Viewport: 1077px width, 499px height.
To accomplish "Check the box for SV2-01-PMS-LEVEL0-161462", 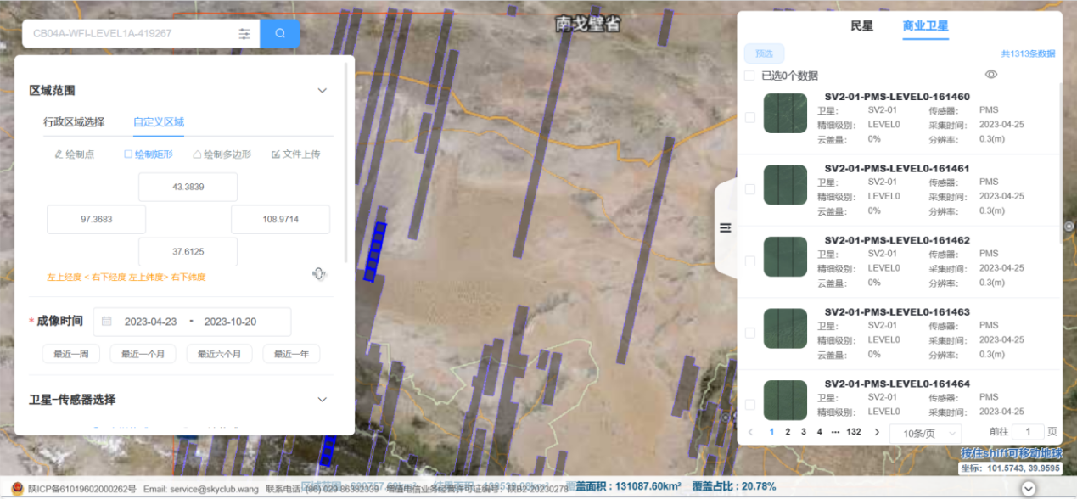I will point(750,261).
